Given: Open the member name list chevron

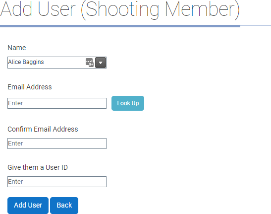Looking at the screenshot, I should pyautogui.click(x=101, y=63).
